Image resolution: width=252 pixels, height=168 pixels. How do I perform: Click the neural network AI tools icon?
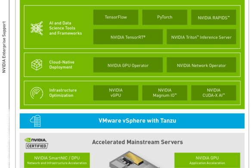click(37, 28)
